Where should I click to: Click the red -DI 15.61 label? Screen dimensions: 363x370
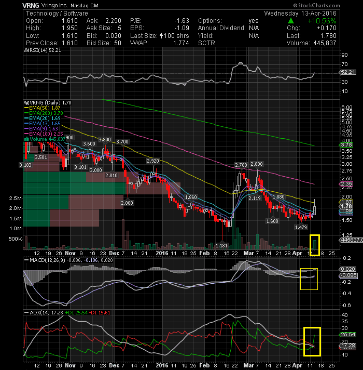100,313
